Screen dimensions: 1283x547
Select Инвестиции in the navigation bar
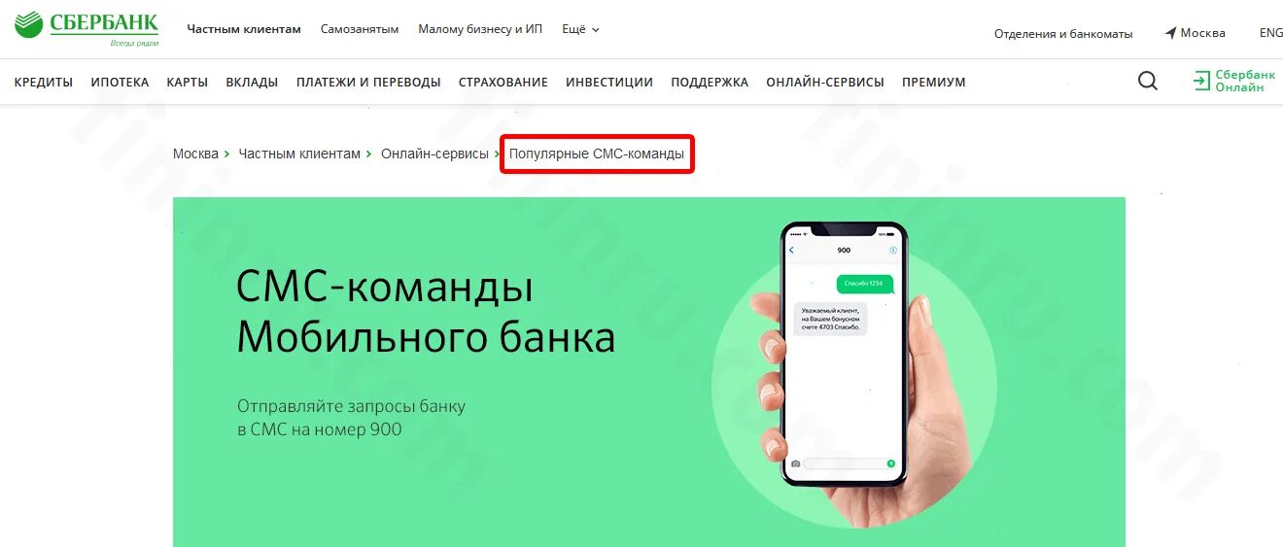609,83
